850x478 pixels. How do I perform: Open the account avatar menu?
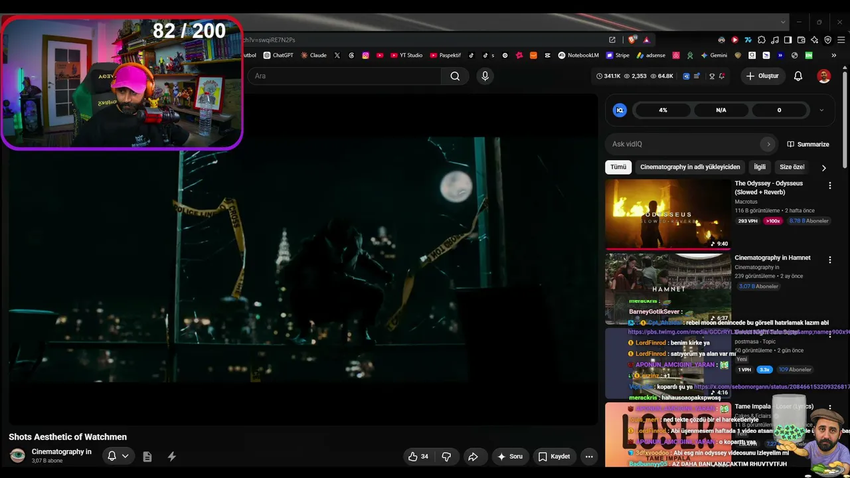tap(823, 76)
